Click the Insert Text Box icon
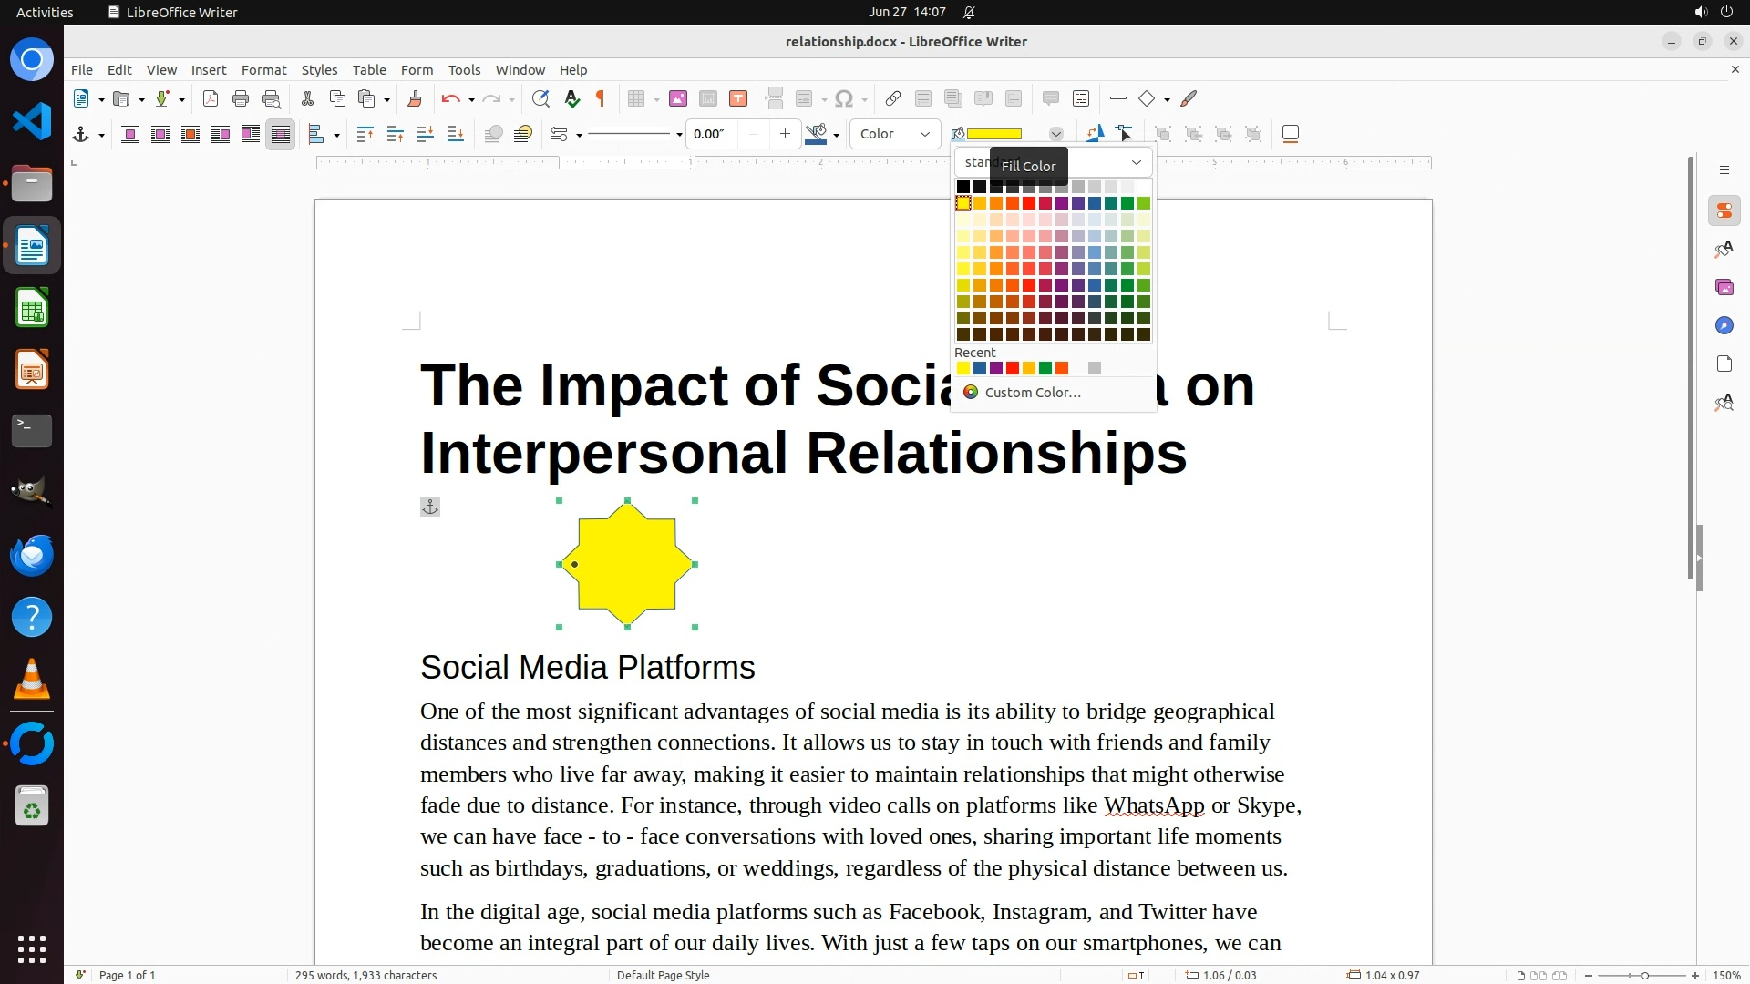This screenshot has width=1750, height=984. [738, 98]
